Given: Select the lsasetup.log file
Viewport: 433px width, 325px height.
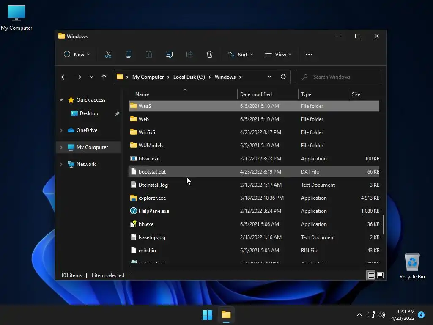Looking at the screenshot, I should point(254,237).
